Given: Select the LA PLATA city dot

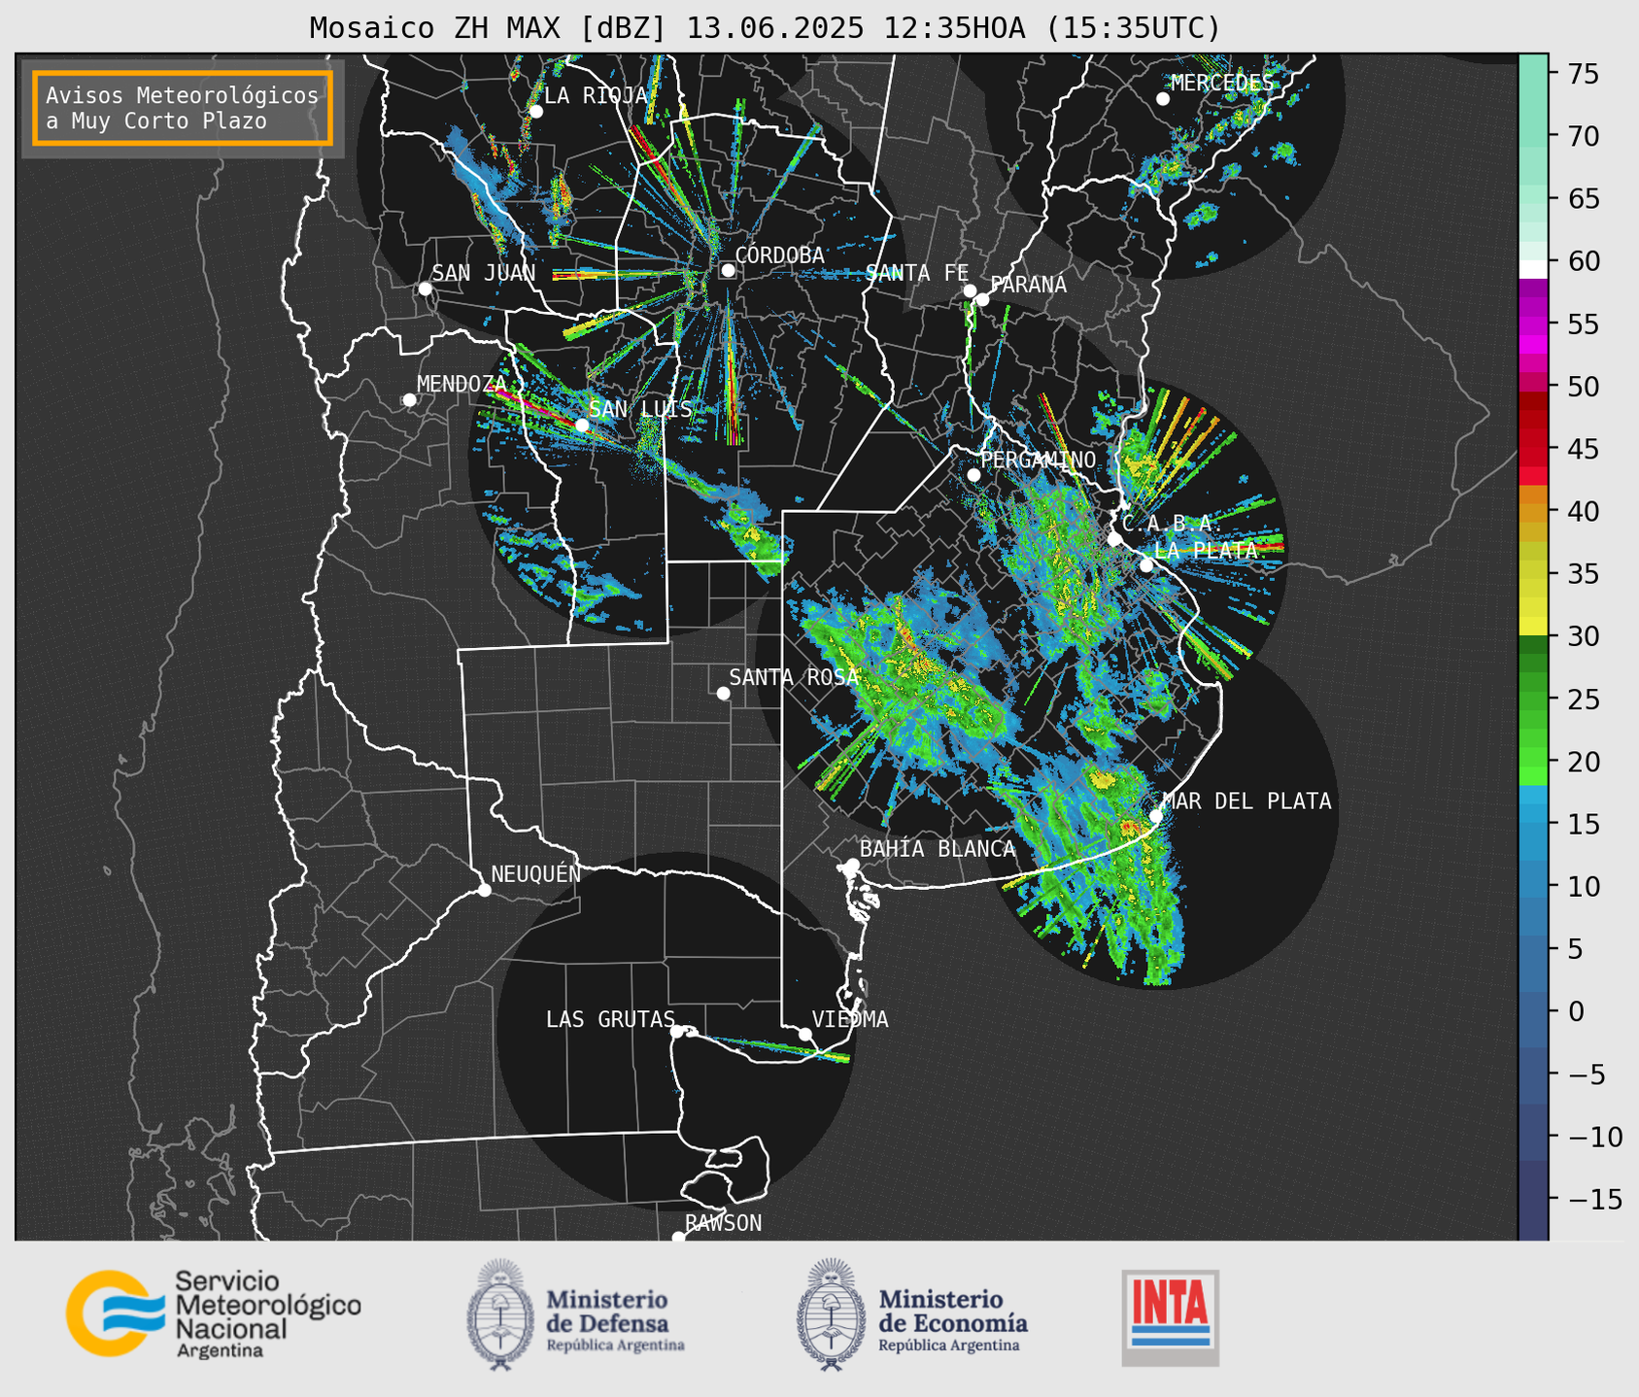Looking at the screenshot, I should coord(1146,565).
